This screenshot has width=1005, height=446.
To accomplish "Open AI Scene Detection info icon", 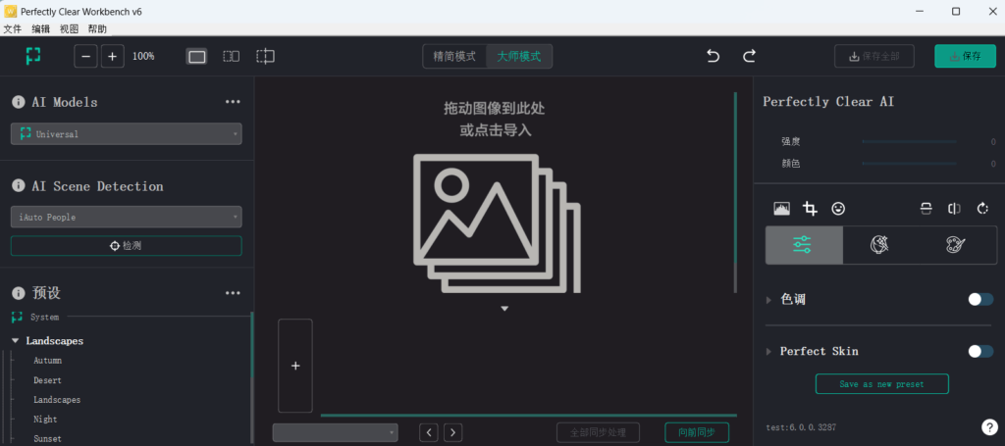I will tap(19, 186).
